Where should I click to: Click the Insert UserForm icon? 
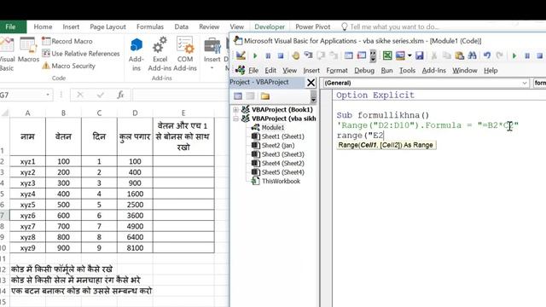pos(400,55)
